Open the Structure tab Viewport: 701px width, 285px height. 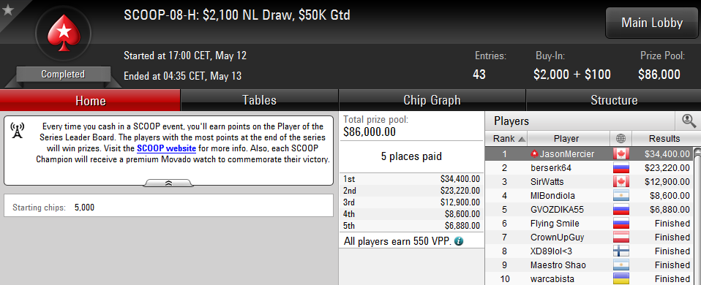click(614, 100)
